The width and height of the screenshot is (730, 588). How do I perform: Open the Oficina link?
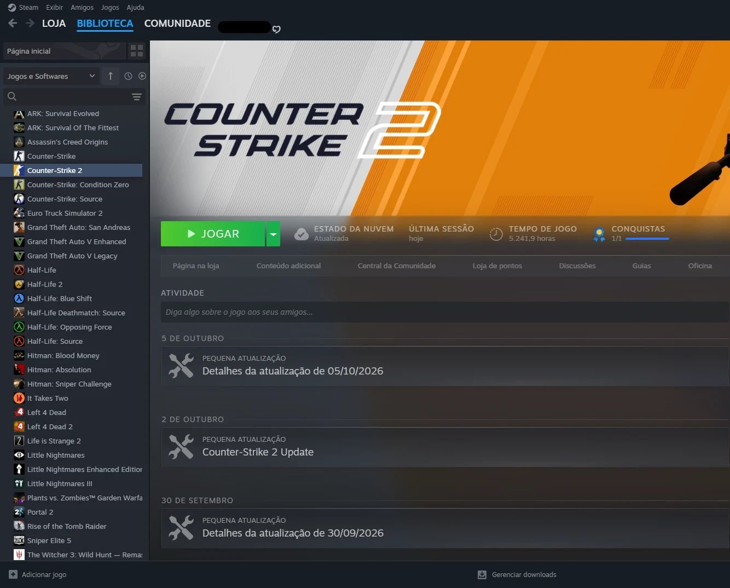point(700,266)
